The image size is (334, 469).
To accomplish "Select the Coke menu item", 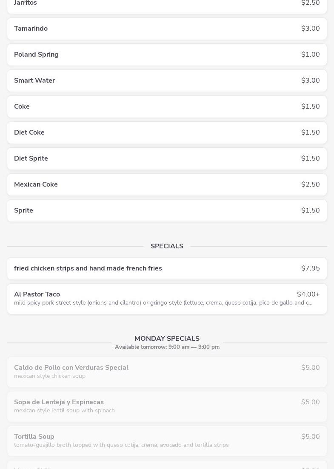I will tap(167, 106).
